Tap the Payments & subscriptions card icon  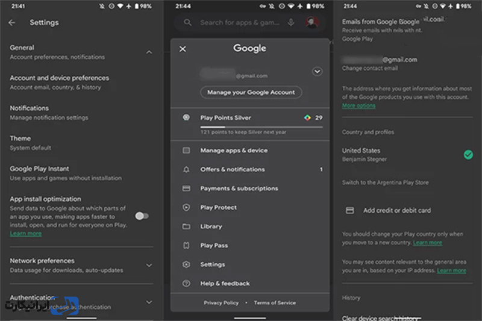[x=186, y=189]
